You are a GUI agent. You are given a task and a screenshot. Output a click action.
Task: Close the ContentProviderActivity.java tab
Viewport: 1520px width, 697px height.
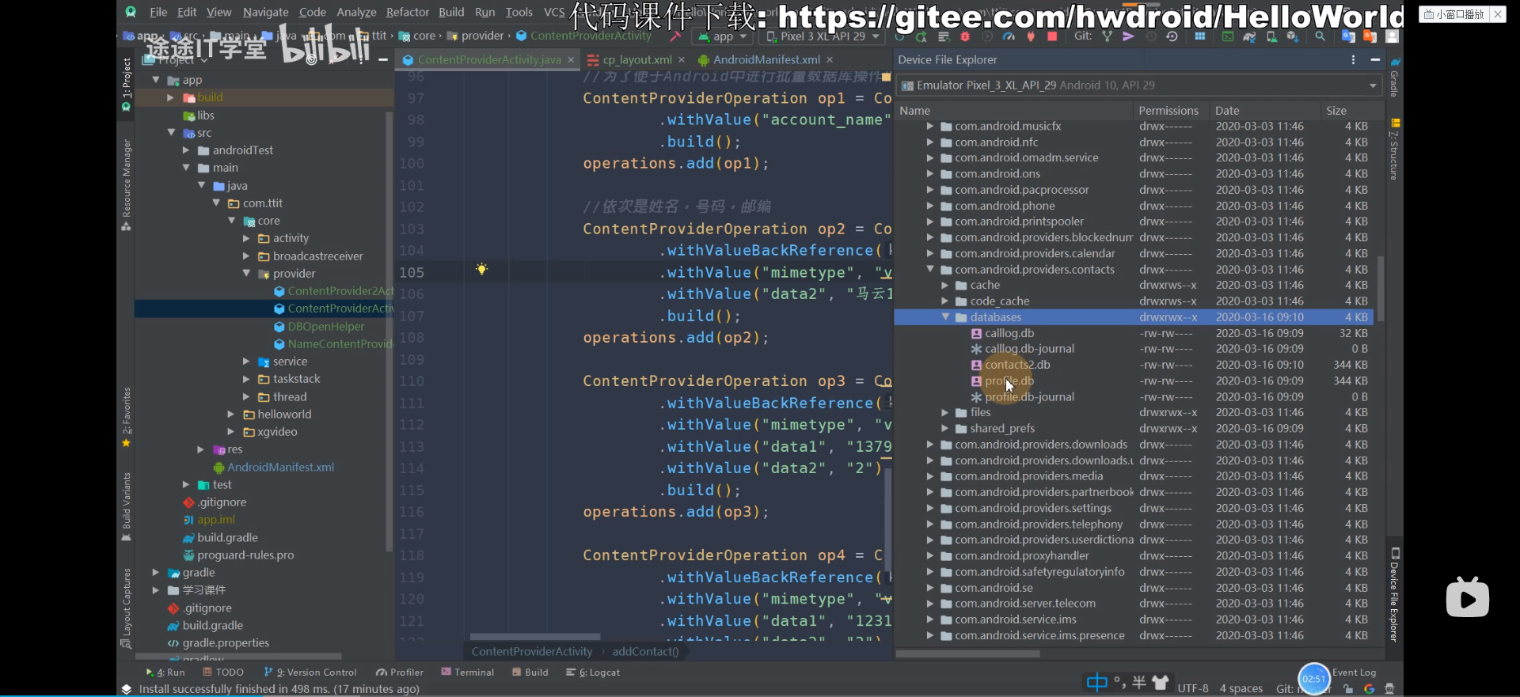[x=571, y=60]
